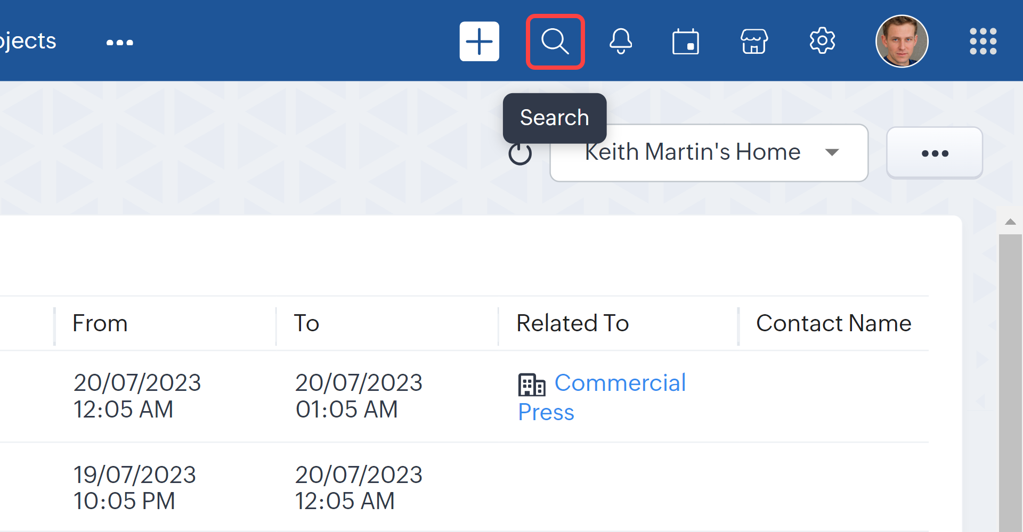Click the plus Create New icon
1023x532 pixels.
pos(479,42)
